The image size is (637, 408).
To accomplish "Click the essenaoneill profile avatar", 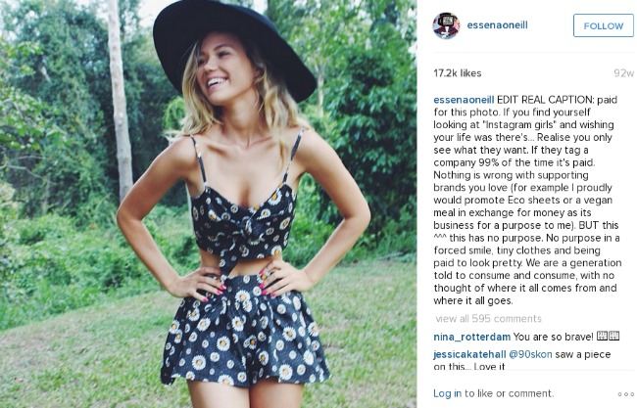I will 446,25.
